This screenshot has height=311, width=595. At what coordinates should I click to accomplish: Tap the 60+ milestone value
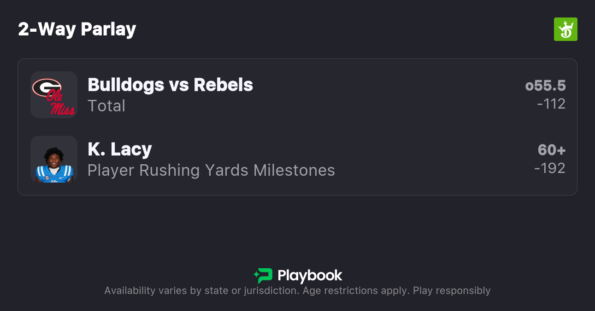pos(552,150)
